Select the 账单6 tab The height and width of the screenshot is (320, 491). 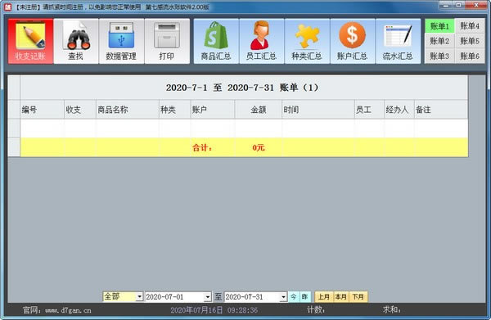[470, 56]
